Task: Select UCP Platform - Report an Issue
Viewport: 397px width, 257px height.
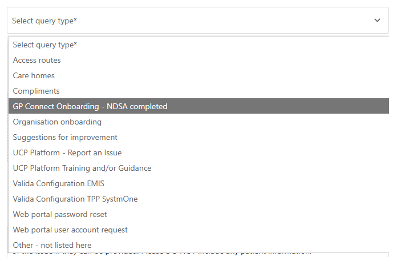Action: [x=67, y=152]
